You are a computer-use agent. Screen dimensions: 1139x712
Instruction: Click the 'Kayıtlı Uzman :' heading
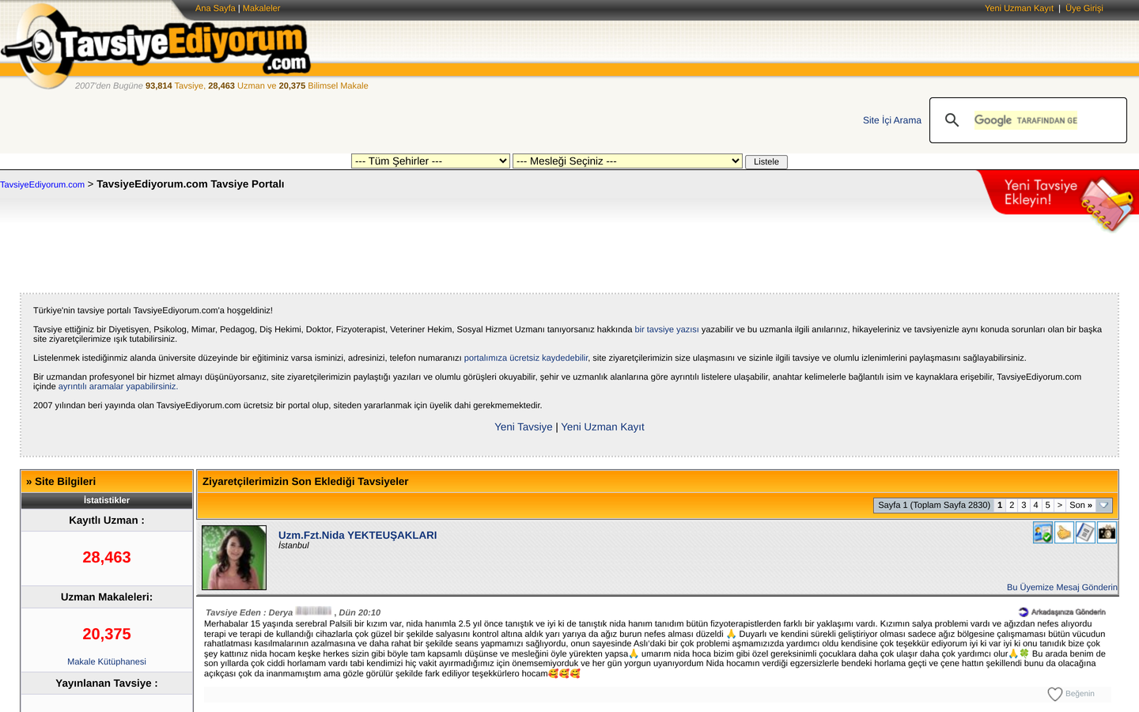coord(107,520)
